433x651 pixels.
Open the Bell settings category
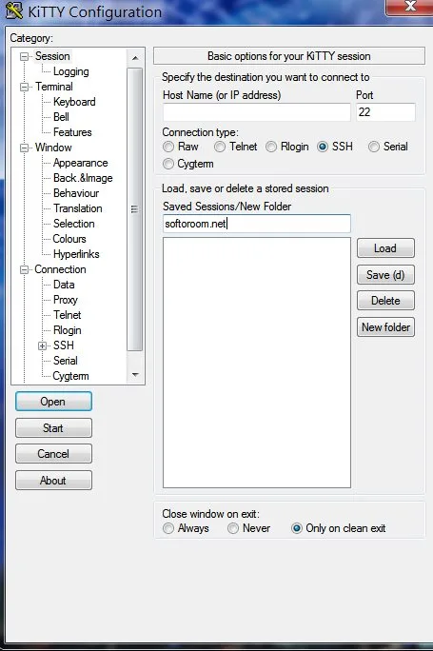[61, 117]
